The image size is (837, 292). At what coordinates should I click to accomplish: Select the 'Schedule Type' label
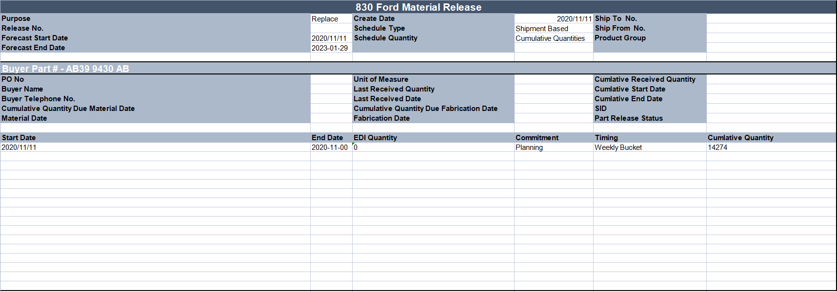[433, 28]
